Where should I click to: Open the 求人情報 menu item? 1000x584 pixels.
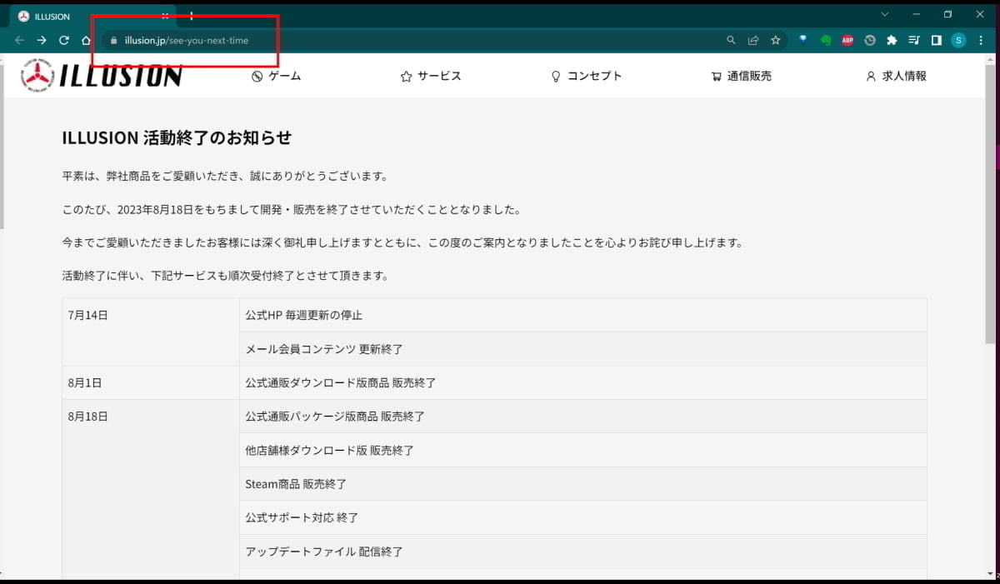(x=896, y=76)
